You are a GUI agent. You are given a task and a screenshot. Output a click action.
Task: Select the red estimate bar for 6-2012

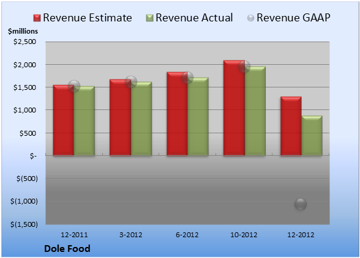coord(177,114)
